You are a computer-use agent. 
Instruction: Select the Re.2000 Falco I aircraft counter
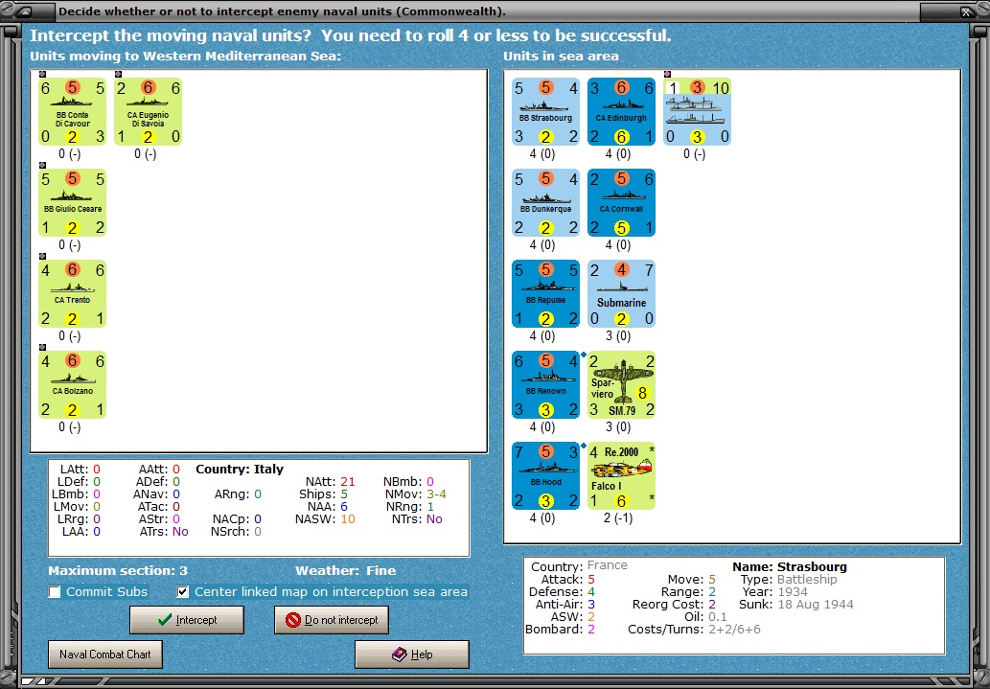621,475
